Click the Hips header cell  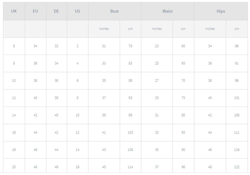click(x=221, y=11)
